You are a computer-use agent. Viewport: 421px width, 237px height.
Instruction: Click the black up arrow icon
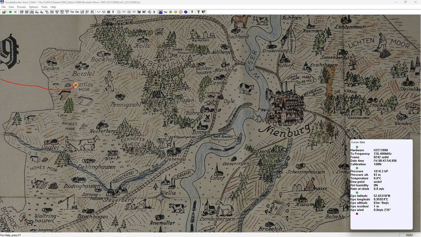(192, 12)
